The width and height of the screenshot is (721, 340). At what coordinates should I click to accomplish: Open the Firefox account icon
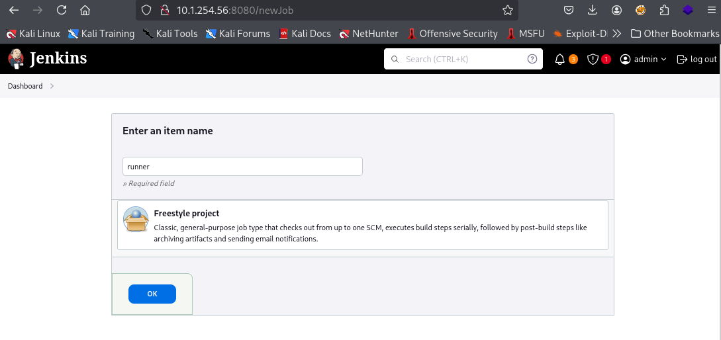[616, 10]
